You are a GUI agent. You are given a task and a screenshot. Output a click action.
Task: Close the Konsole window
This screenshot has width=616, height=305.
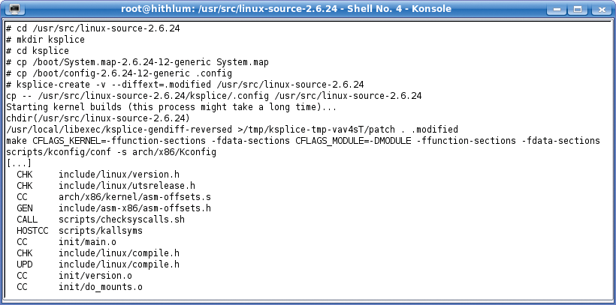click(x=602, y=9)
